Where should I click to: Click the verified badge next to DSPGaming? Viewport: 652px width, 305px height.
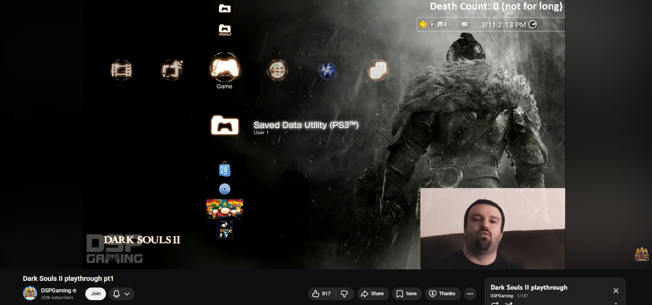pyautogui.click(x=75, y=291)
